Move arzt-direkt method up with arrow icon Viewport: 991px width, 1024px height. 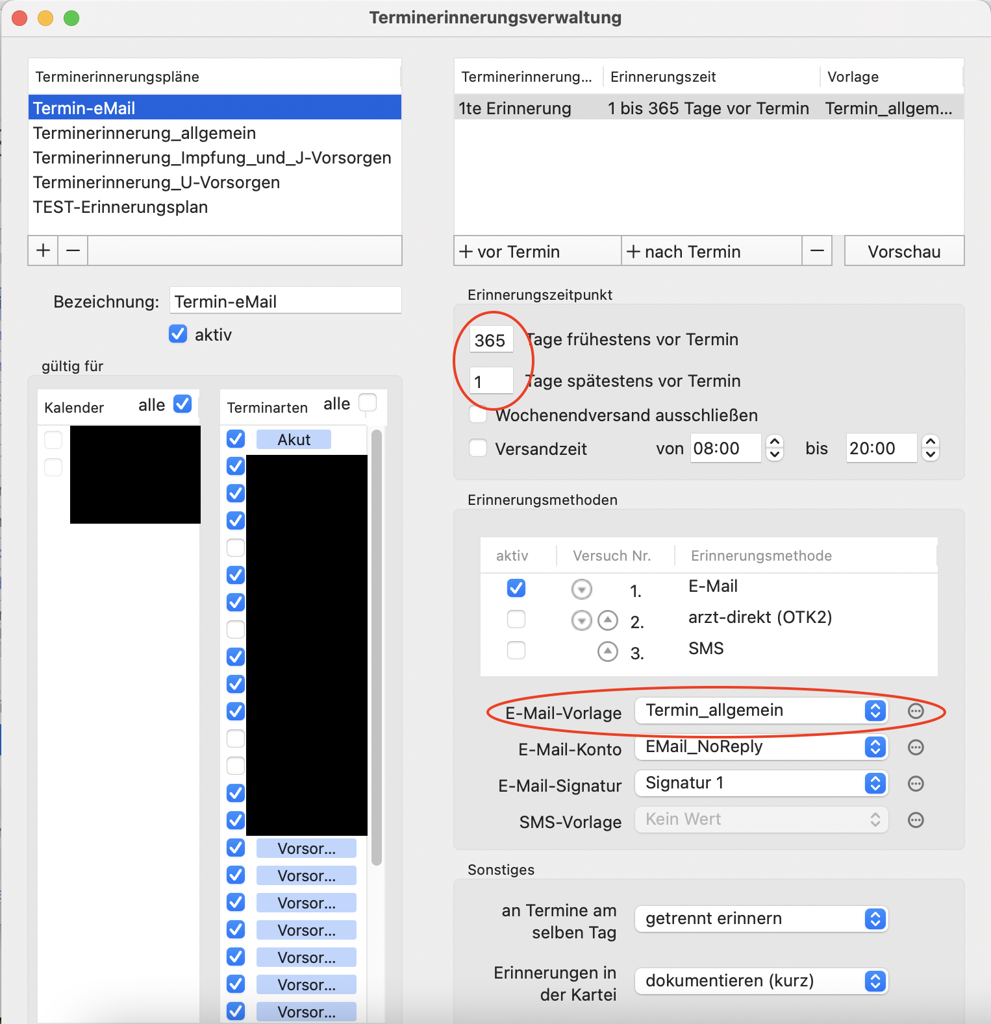pos(608,620)
